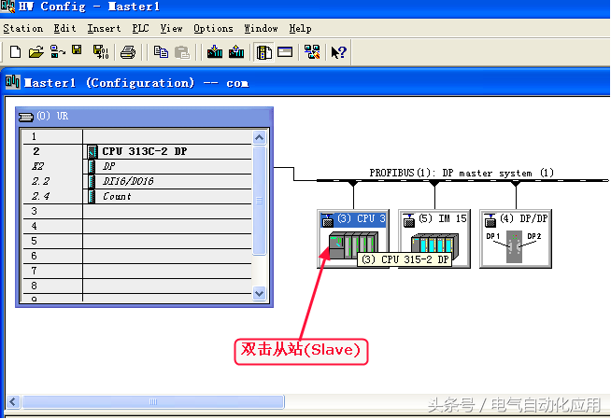Click the Open folder toolbar icon
Screen dimensions: 611x419
click(36, 52)
